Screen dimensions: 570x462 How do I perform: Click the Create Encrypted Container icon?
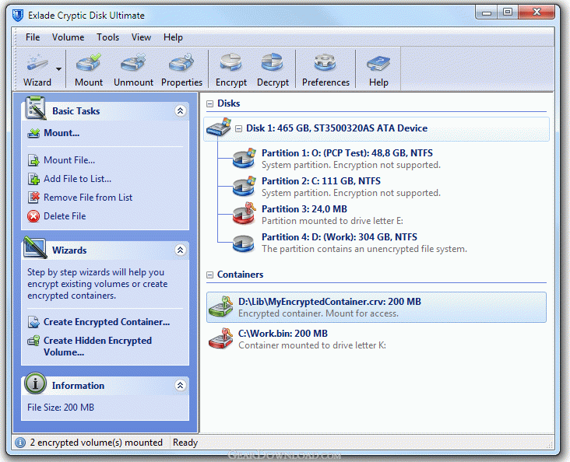(x=33, y=322)
